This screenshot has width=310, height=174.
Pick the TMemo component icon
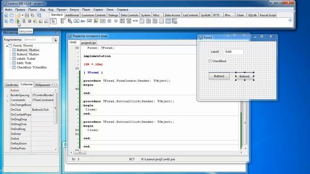96,21
